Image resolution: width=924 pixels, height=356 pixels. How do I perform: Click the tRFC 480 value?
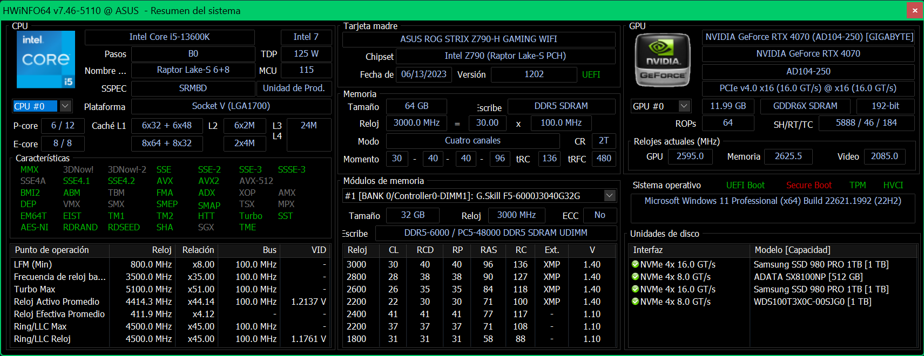(604, 159)
